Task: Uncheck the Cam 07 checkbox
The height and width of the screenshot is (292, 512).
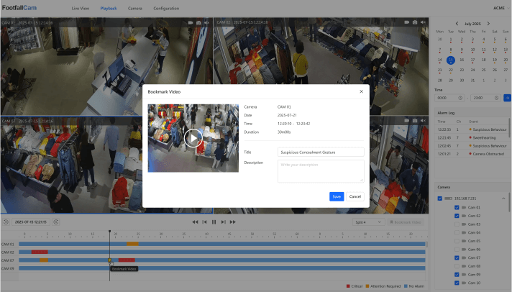Action: click(x=457, y=257)
